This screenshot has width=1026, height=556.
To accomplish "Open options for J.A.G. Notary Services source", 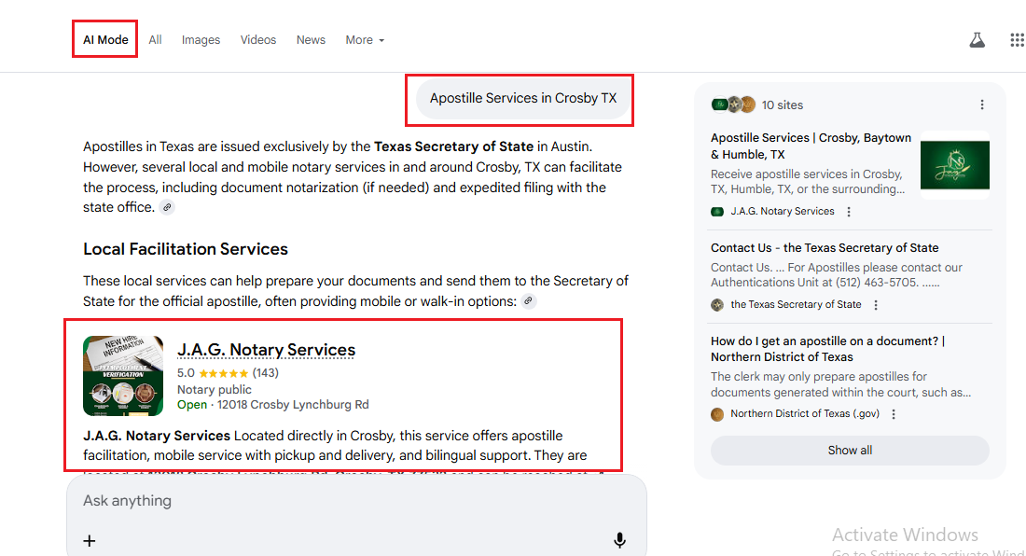I will tap(849, 212).
